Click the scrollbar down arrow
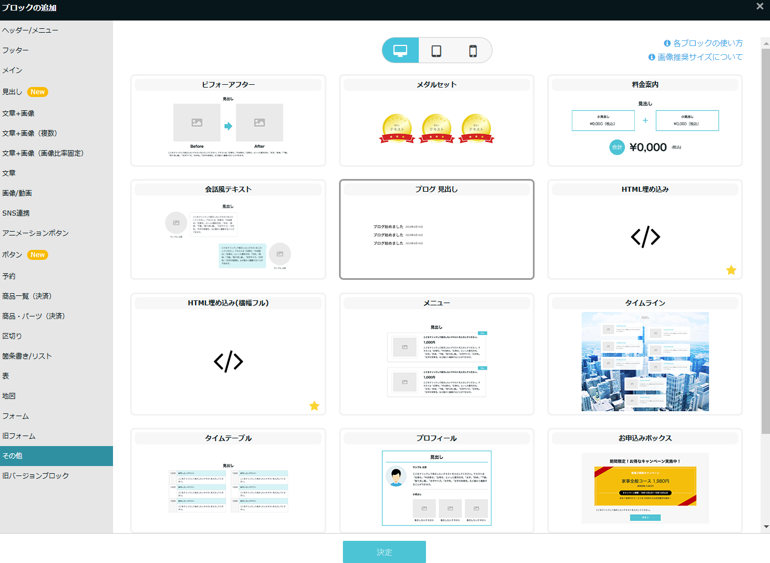This screenshot has height=563, width=770. point(766,526)
